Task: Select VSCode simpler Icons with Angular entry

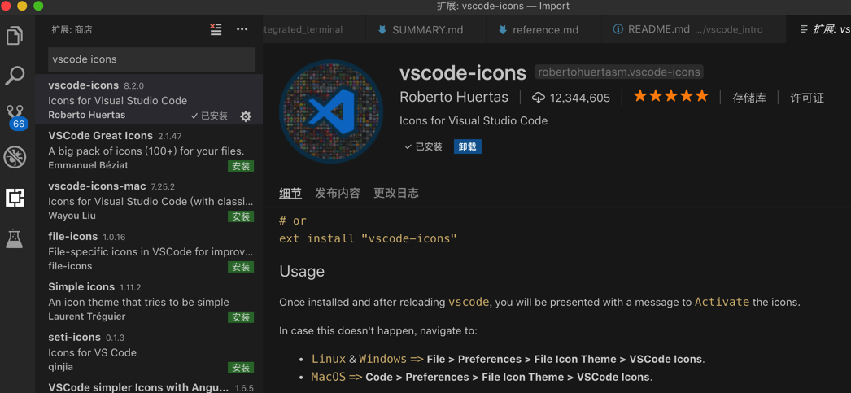Action: point(149,384)
